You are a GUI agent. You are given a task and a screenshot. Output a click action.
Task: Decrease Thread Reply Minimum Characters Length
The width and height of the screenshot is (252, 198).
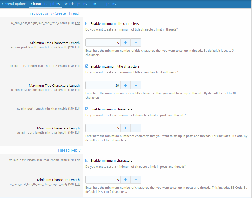click(x=136, y=180)
